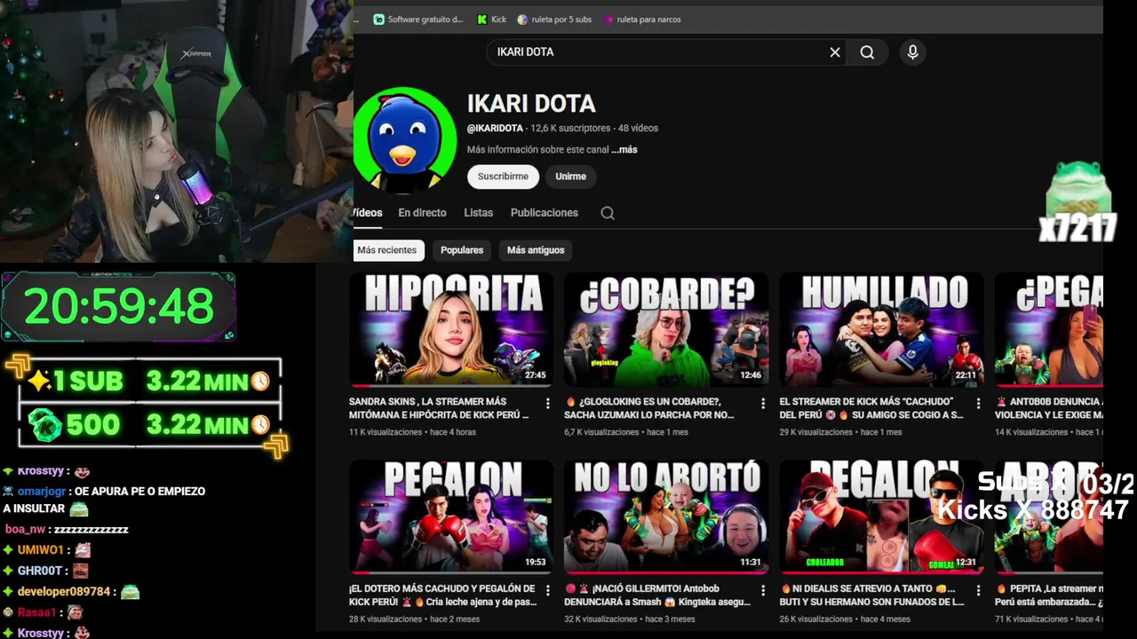This screenshot has height=639, width=1137.
Task: Click the @IKARIDOTA channel handle
Action: pos(495,129)
